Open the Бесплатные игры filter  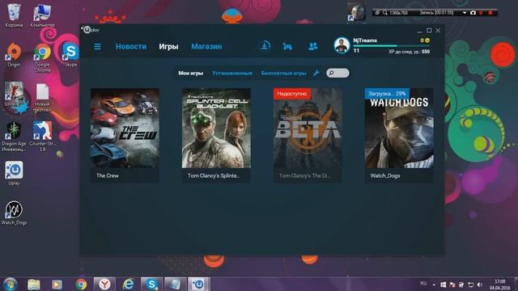click(284, 74)
